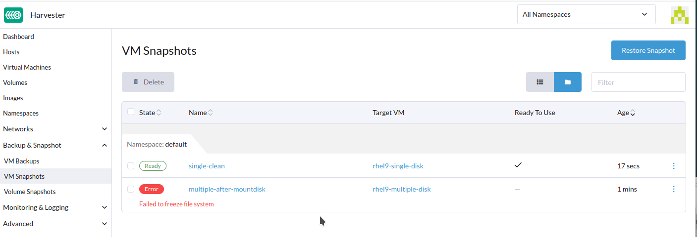Sort snapshots by Name column

[x=200, y=113]
